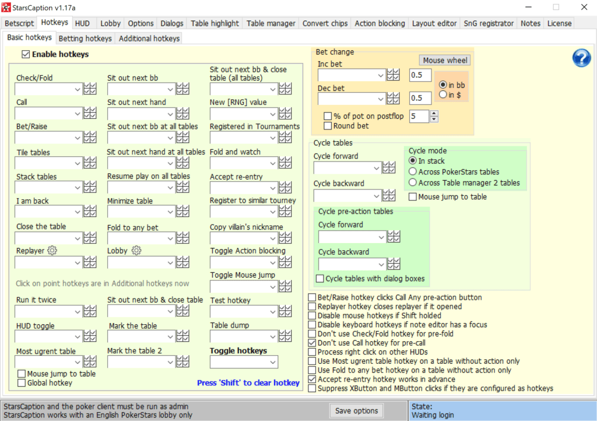Click the Lobby settings gear icon

pos(136,251)
